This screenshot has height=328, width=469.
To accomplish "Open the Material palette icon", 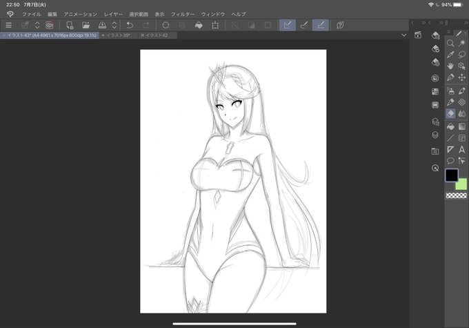I will tap(435, 151).
